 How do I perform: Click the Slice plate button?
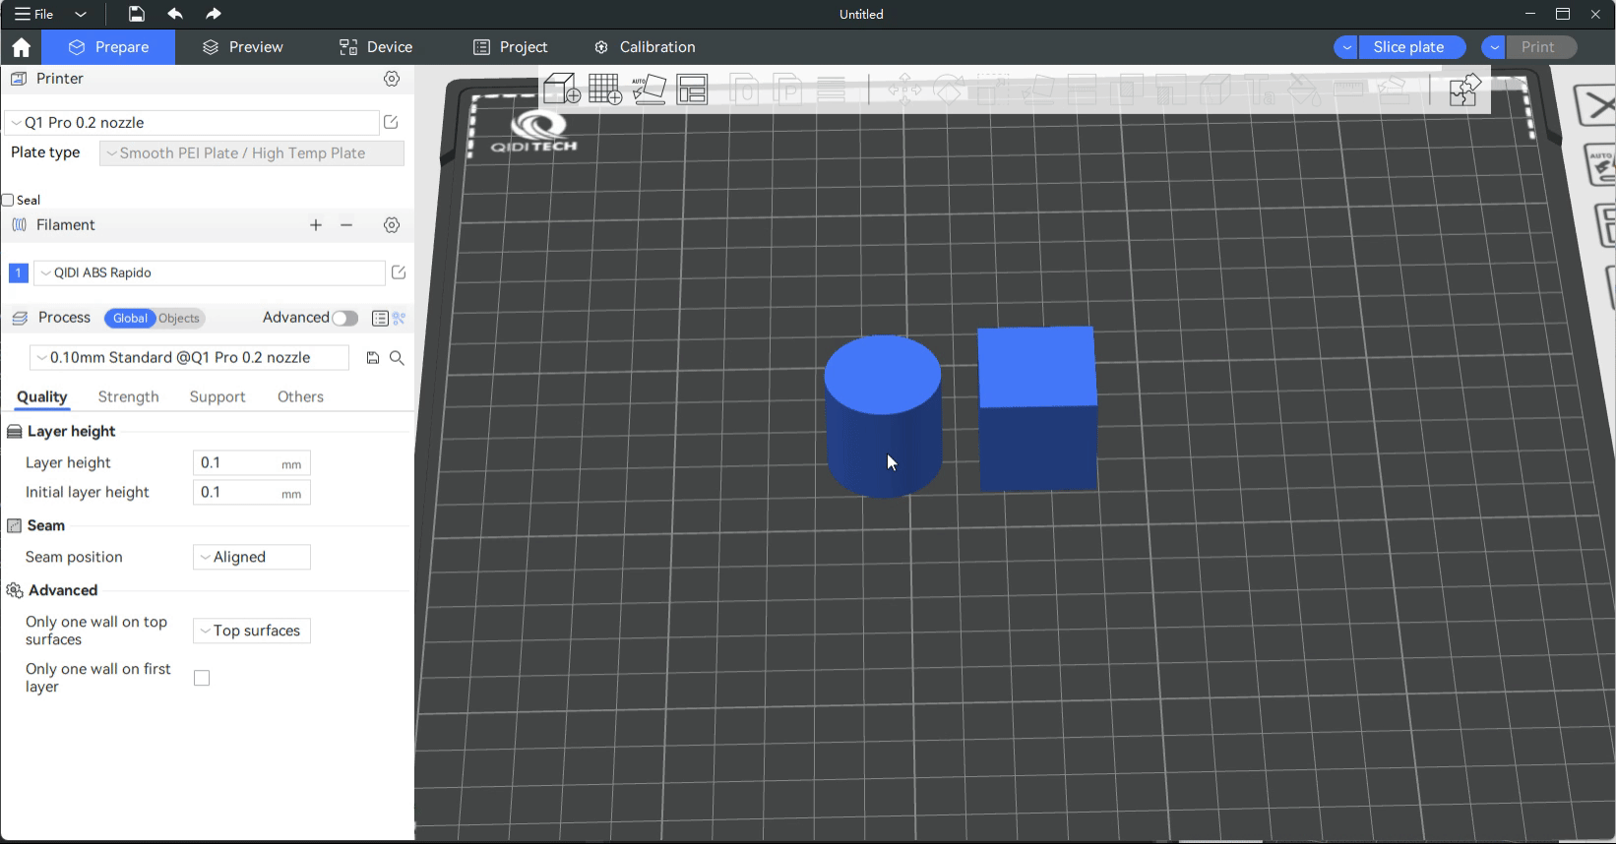click(1408, 47)
